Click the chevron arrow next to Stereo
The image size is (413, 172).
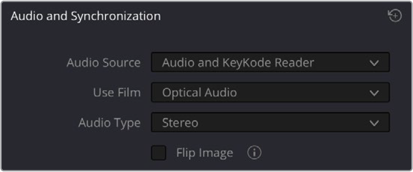(x=374, y=123)
